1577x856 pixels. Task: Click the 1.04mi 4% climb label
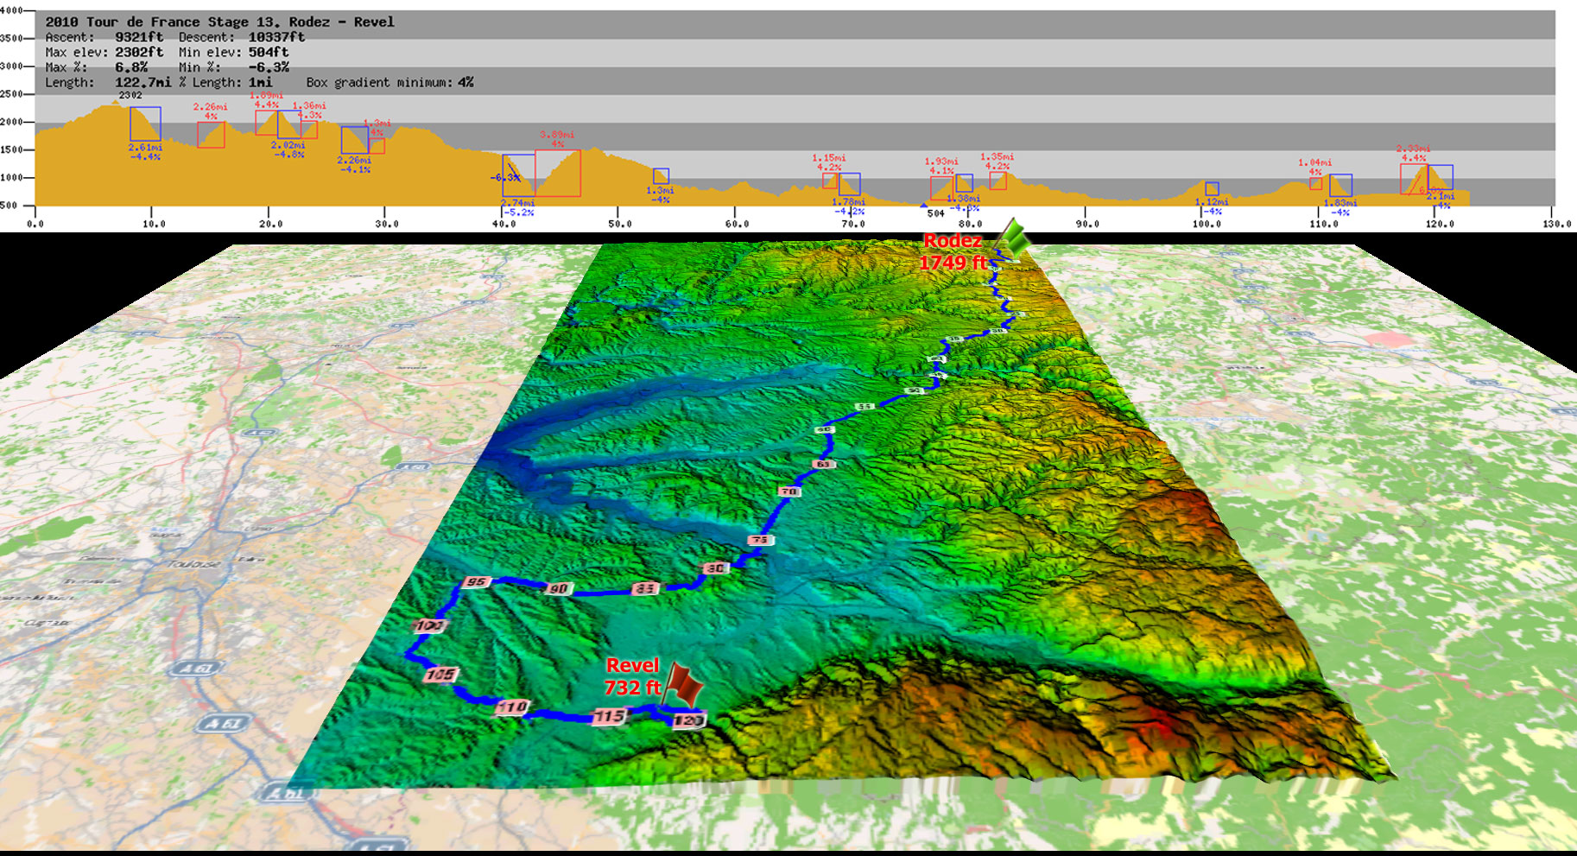[1315, 167]
